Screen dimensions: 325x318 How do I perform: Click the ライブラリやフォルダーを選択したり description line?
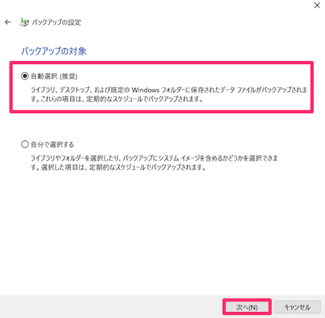pyautogui.click(x=154, y=158)
